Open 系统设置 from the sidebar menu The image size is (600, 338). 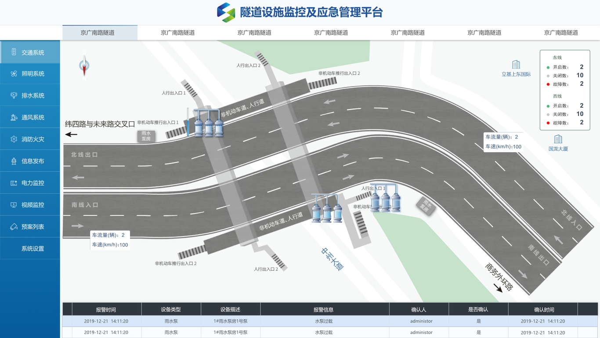click(x=33, y=249)
